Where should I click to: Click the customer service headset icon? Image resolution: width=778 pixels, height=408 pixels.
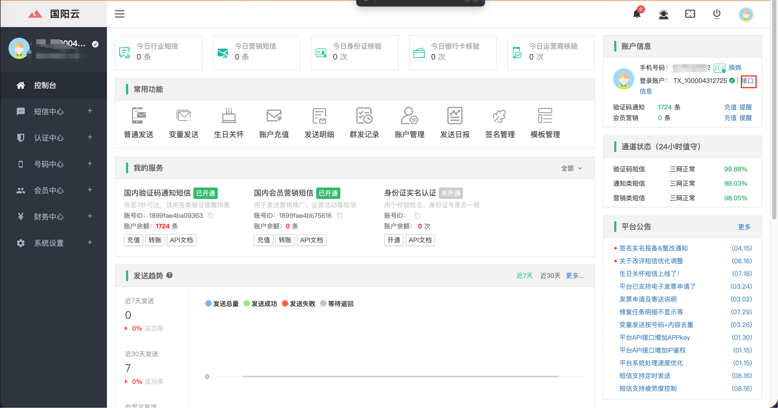[x=663, y=14]
